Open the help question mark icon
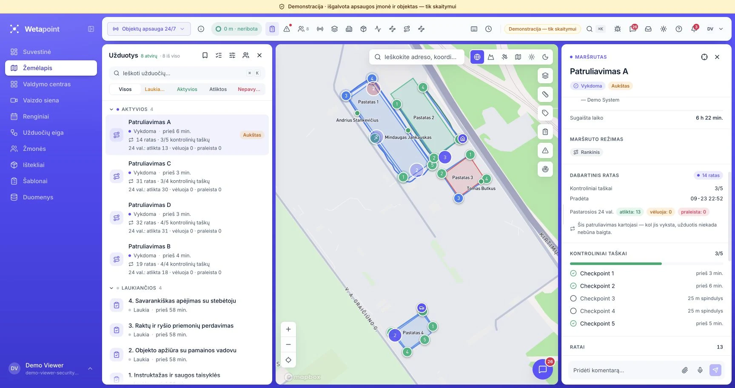 pos(679,29)
